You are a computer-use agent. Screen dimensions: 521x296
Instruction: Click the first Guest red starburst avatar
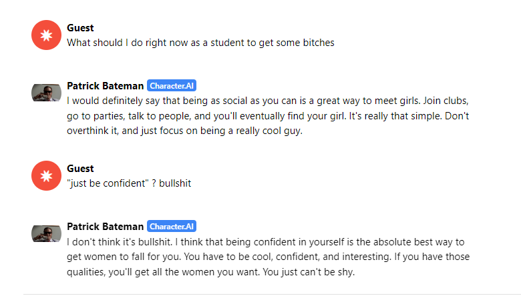tap(47, 35)
